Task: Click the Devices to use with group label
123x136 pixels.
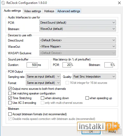Action: coord(20,35)
